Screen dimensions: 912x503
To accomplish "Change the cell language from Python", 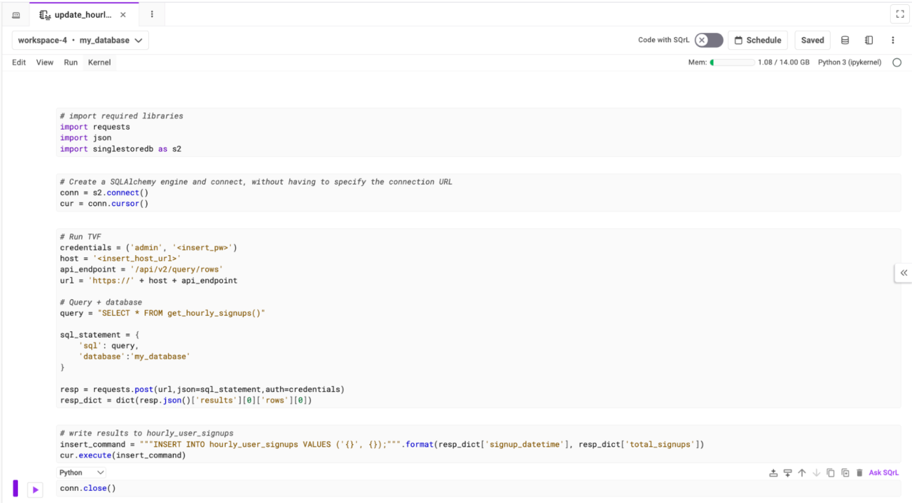I will (81, 472).
